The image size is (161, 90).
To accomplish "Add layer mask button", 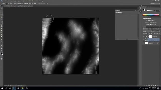I will tap(149, 86).
